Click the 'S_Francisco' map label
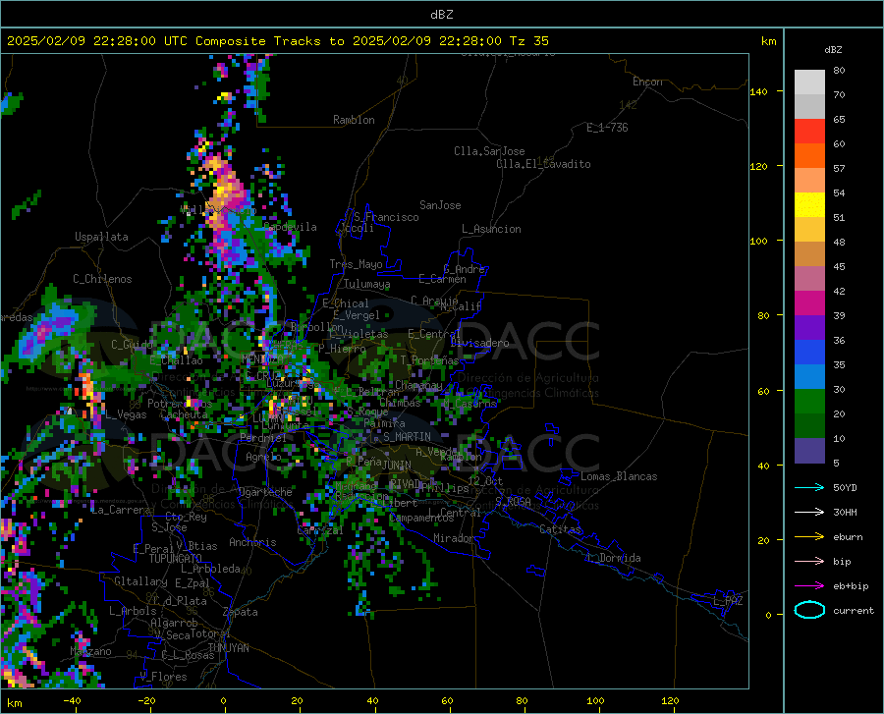The height and width of the screenshot is (714, 884). [x=386, y=217]
